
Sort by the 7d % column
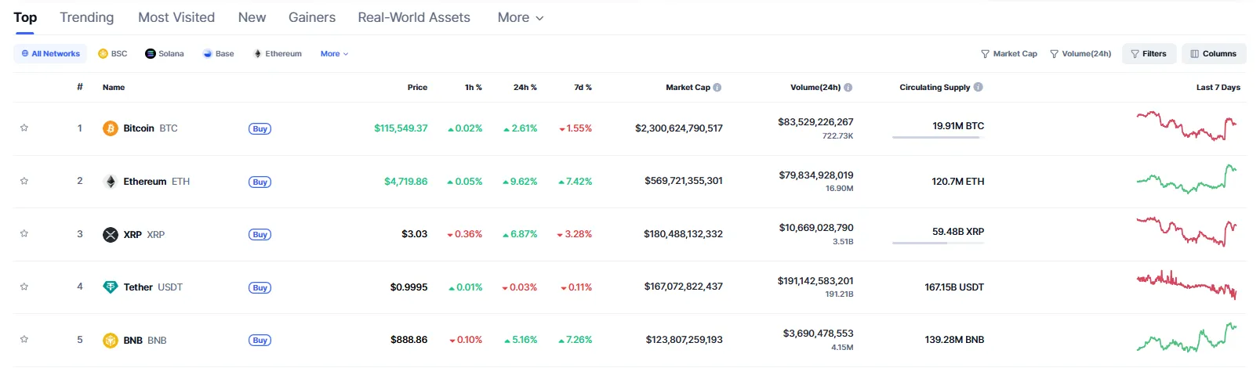(583, 88)
